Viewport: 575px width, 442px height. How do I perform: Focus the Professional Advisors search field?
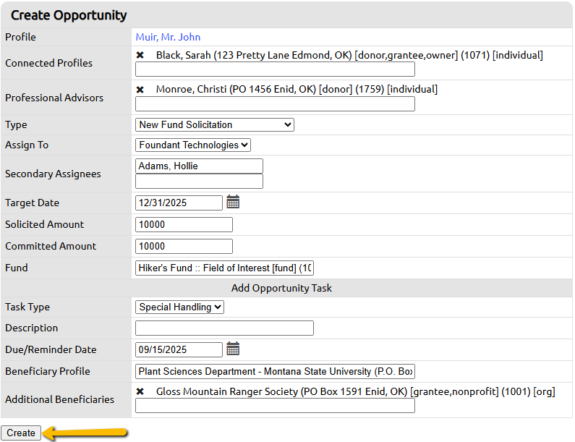click(275, 103)
